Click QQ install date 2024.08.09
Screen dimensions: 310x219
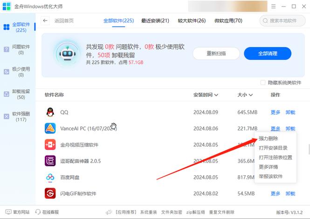click(x=206, y=112)
